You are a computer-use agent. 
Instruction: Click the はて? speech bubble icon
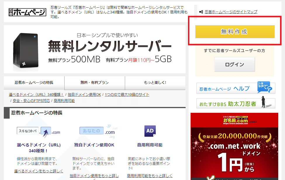(265, 87)
